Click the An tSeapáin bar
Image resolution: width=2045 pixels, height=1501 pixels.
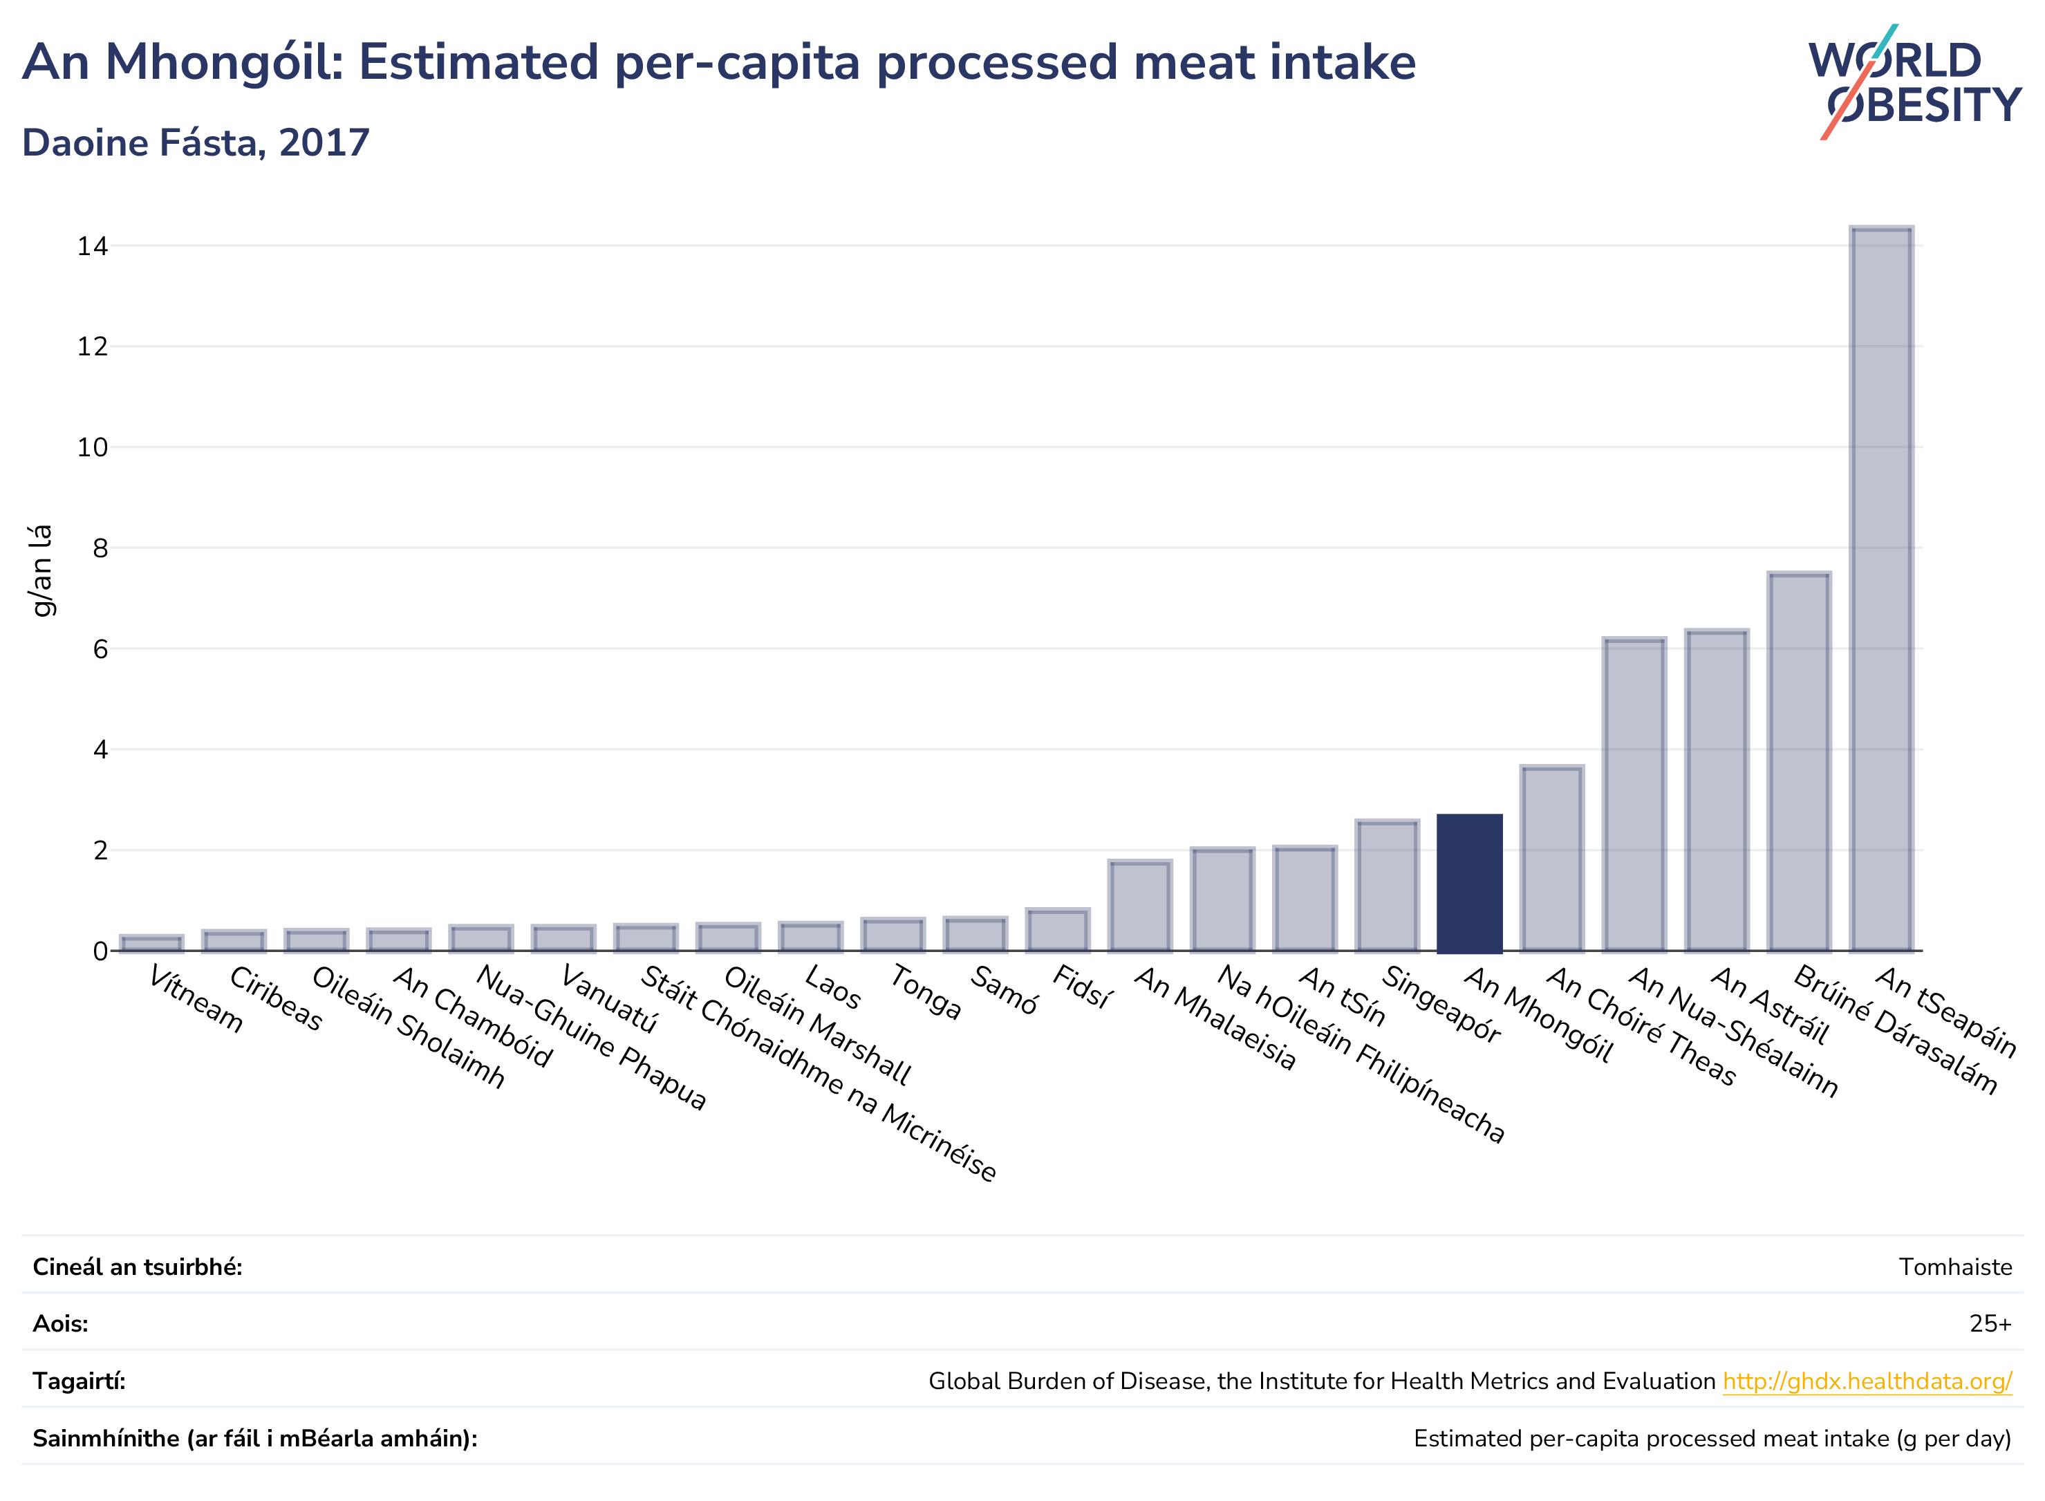[1881, 589]
